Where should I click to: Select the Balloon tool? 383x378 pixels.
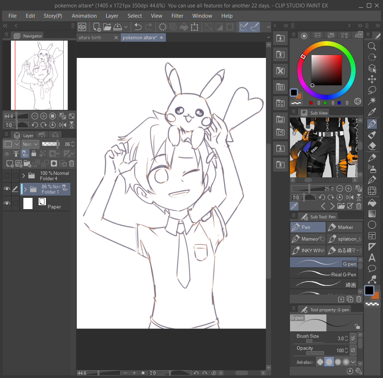point(372,268)
